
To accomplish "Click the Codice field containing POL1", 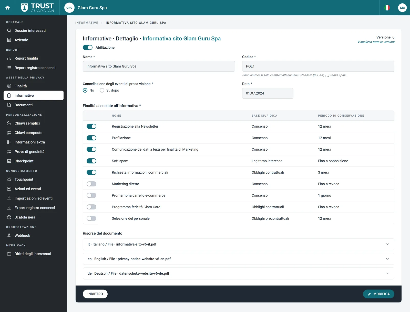I will point(318,66).
